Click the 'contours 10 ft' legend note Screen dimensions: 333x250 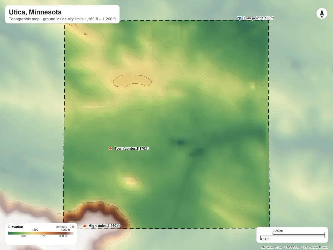65,227
